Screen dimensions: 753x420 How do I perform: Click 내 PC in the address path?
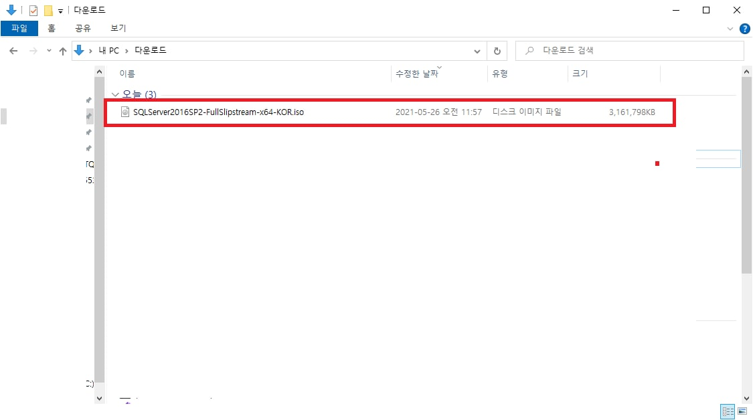click(108, 50)
